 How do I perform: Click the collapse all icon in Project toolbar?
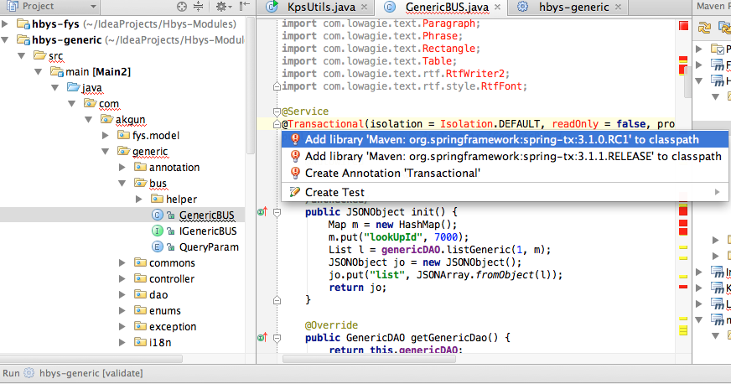(199, 7)
